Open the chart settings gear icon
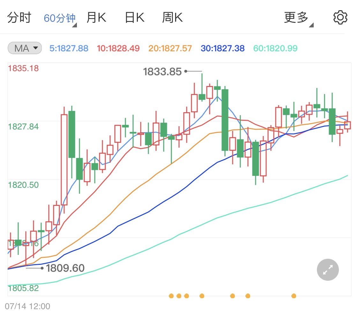 340,18
